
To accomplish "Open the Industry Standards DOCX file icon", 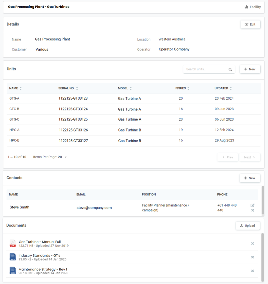I will [13, 257].
